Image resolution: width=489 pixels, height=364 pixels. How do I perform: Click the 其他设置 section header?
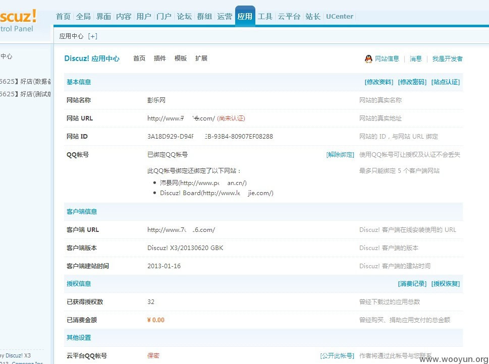coord(79,337)
